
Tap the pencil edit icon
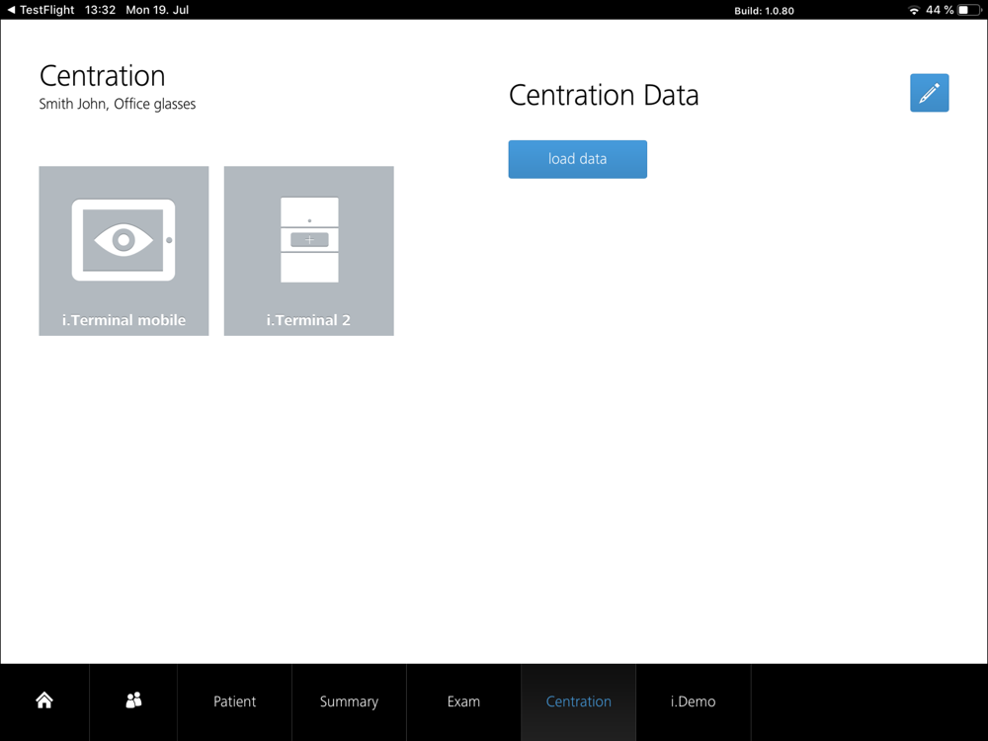coord(929,93)
